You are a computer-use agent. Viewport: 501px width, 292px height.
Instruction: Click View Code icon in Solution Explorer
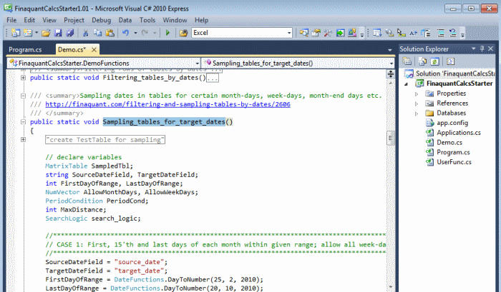point(450,61)
